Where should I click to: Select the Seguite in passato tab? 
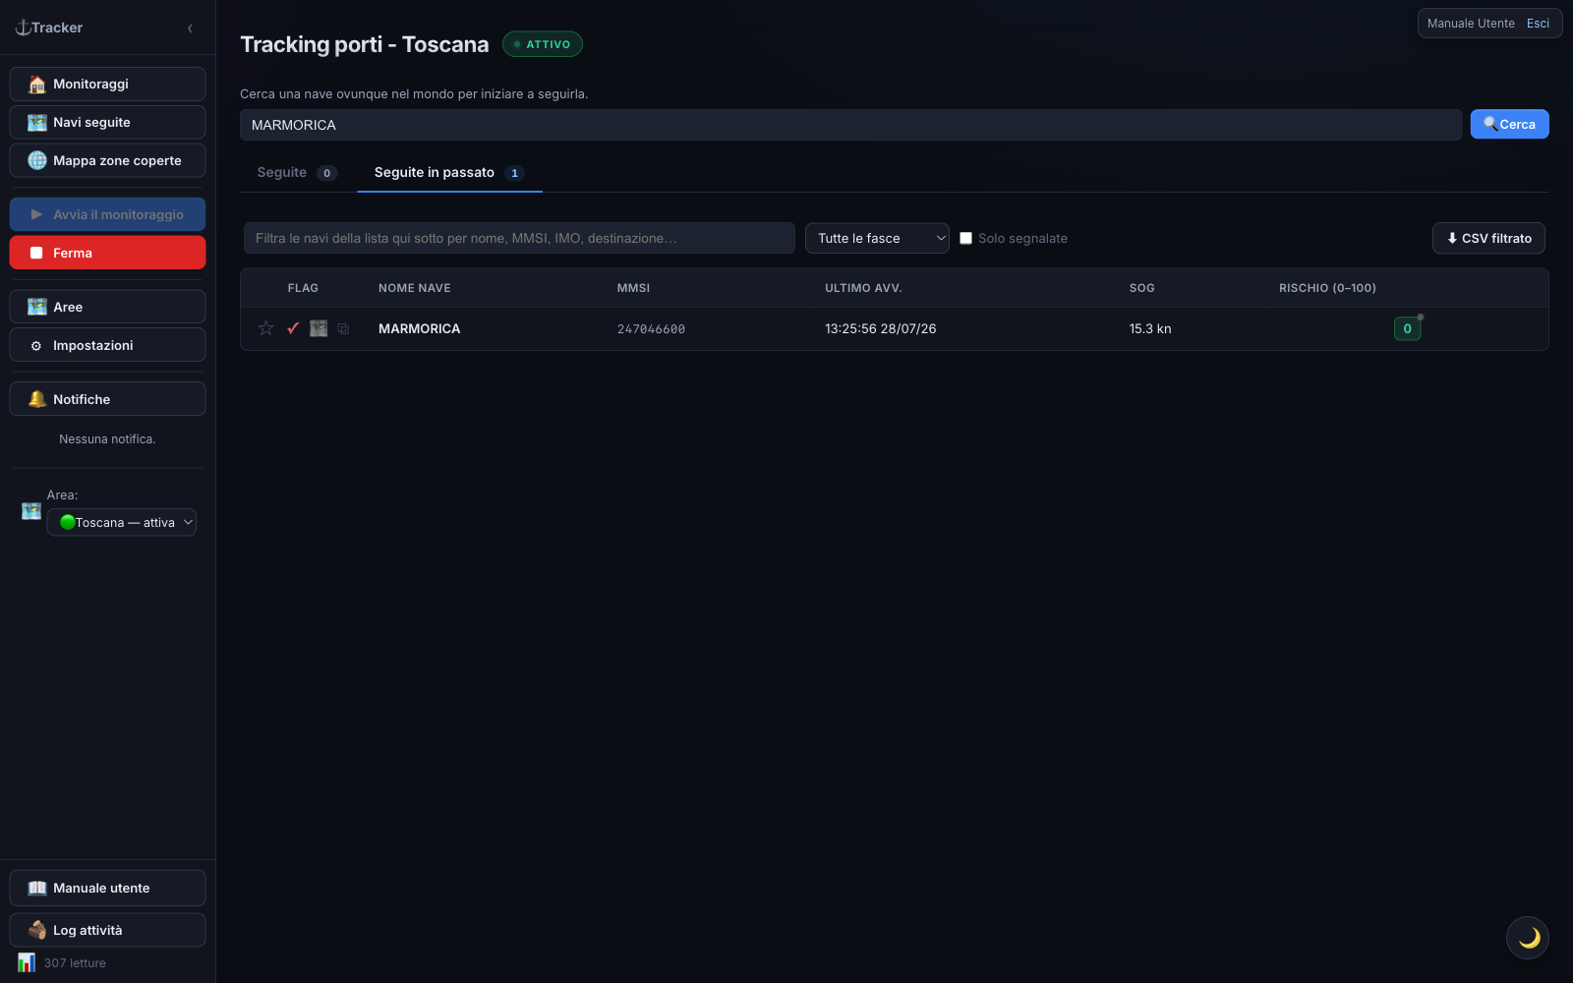pos(449,173)
